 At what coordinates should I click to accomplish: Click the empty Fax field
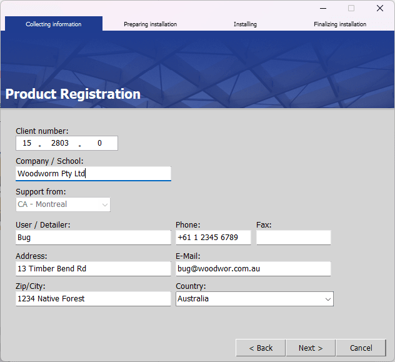(x=293, y=238)
